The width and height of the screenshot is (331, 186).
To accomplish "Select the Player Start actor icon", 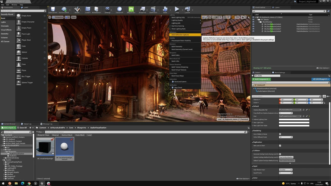I will pos(19,40).
